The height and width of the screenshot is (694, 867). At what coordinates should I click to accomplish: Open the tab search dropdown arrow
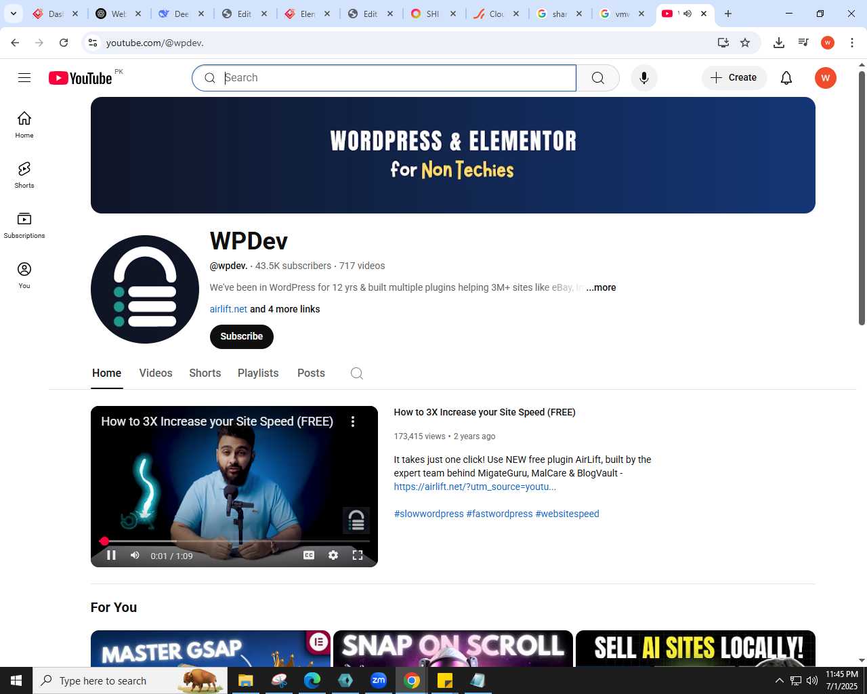[x=14, y=14]
